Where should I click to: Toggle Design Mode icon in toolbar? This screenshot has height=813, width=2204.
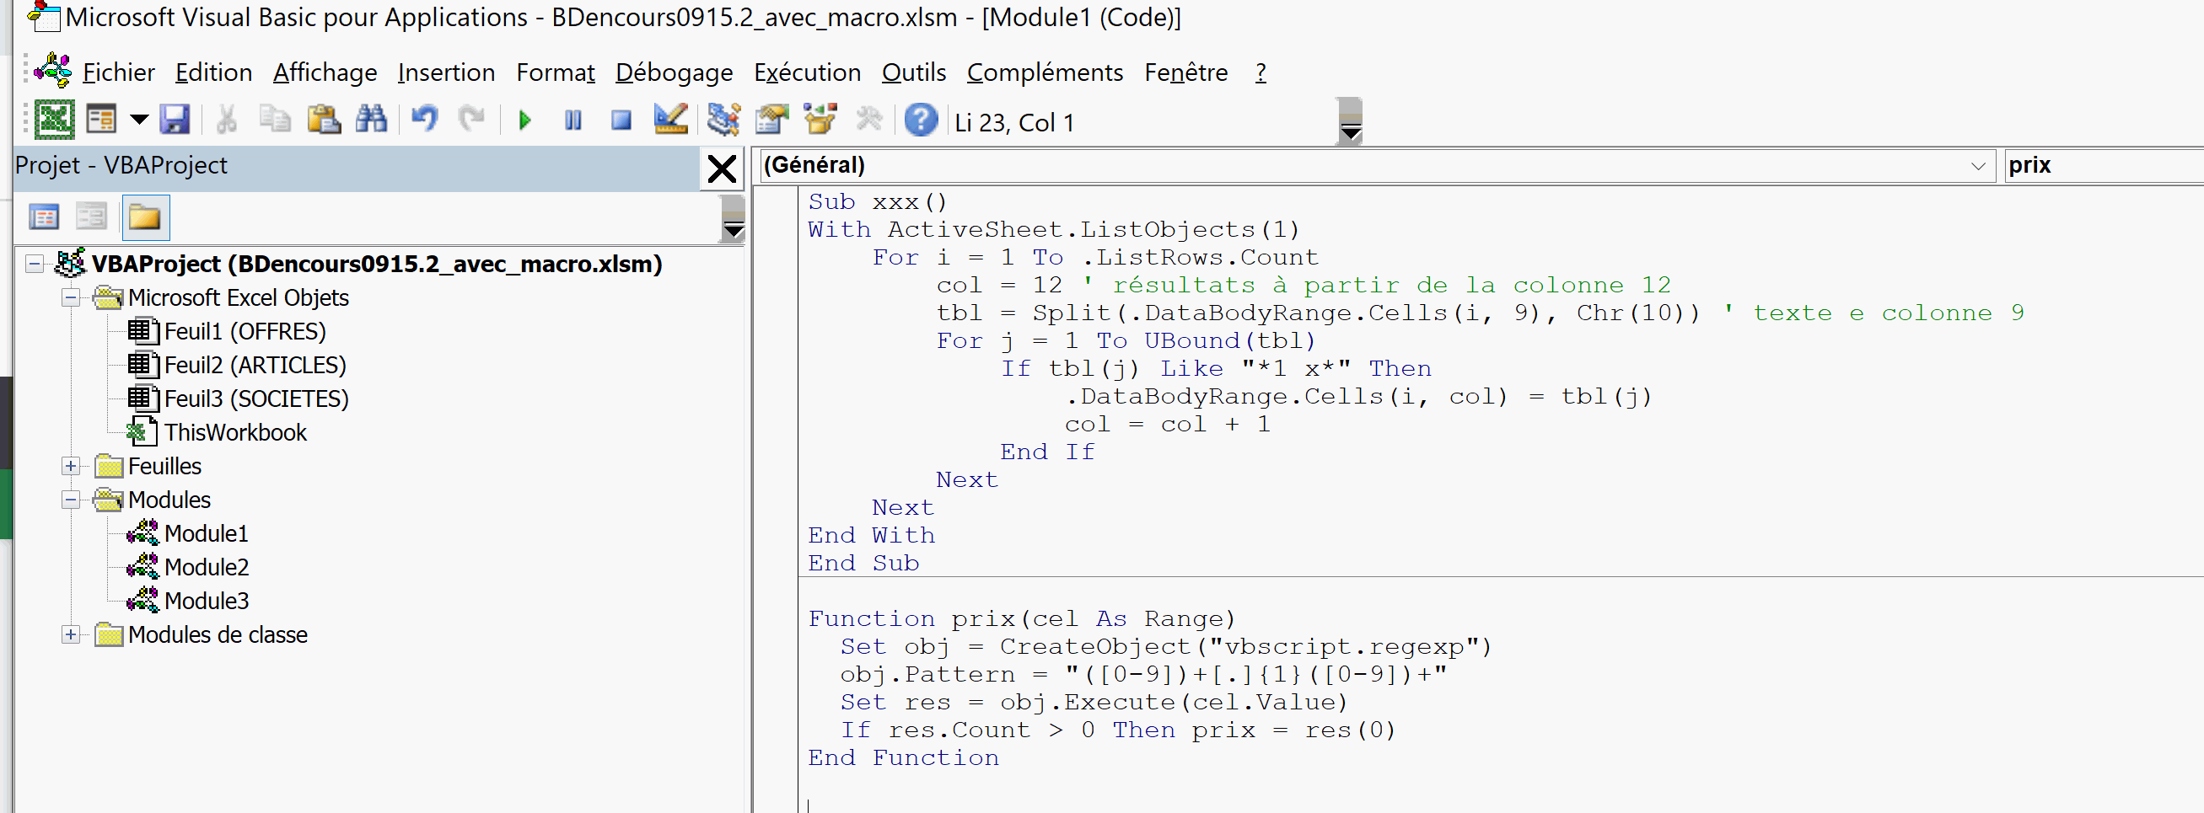tap(670, 120)
